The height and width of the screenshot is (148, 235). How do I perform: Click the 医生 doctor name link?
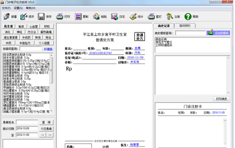[134, 145]
